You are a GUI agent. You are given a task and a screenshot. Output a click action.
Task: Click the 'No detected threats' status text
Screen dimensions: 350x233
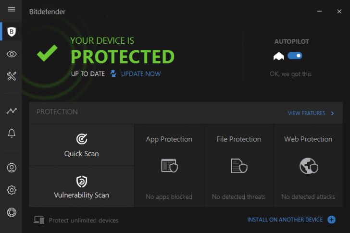[x=238, y=196]
